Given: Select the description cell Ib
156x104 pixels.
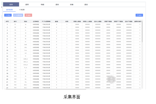Looking at the screenshot, I should 26,27.
